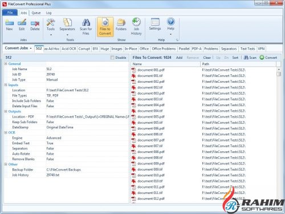Collapse the General section

tap(6, 64)
